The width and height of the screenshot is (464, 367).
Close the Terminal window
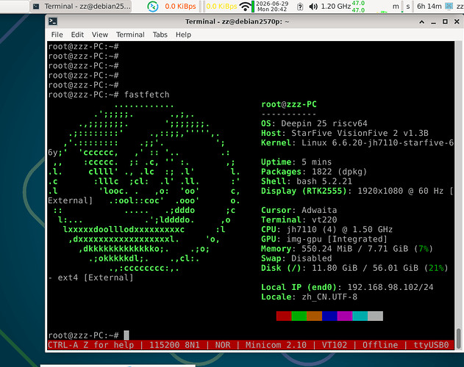point(457,21)
